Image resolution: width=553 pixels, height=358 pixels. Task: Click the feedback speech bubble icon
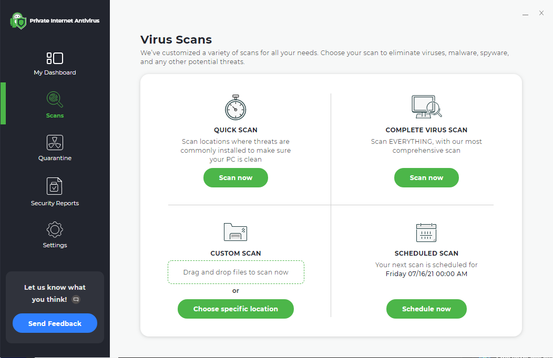pyautogui.click(x=76, y=300)
